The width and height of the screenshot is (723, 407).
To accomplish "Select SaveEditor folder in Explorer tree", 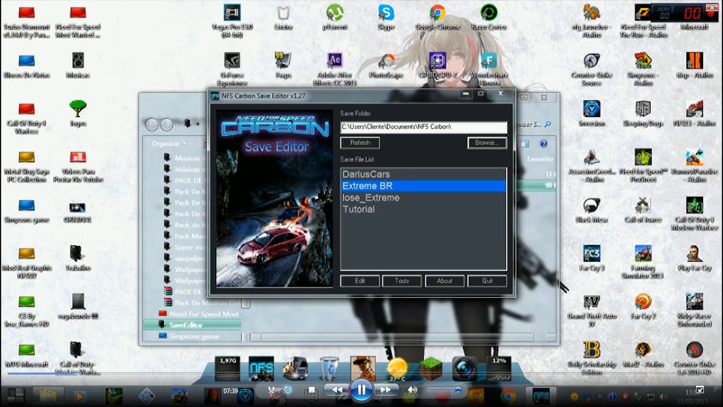I will pyautogui.click(x=185, y=325).
